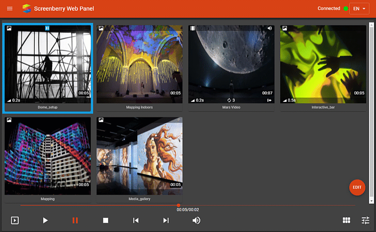Stop playback with the Stop button
The image size is (376, 232).
[105, 220]
